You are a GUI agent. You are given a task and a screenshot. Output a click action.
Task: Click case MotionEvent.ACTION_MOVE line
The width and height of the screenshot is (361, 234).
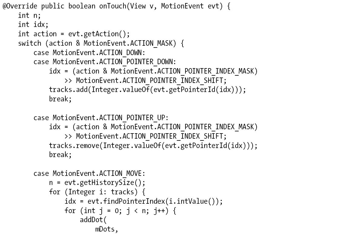pyautogui.click(x=89, y=173)
